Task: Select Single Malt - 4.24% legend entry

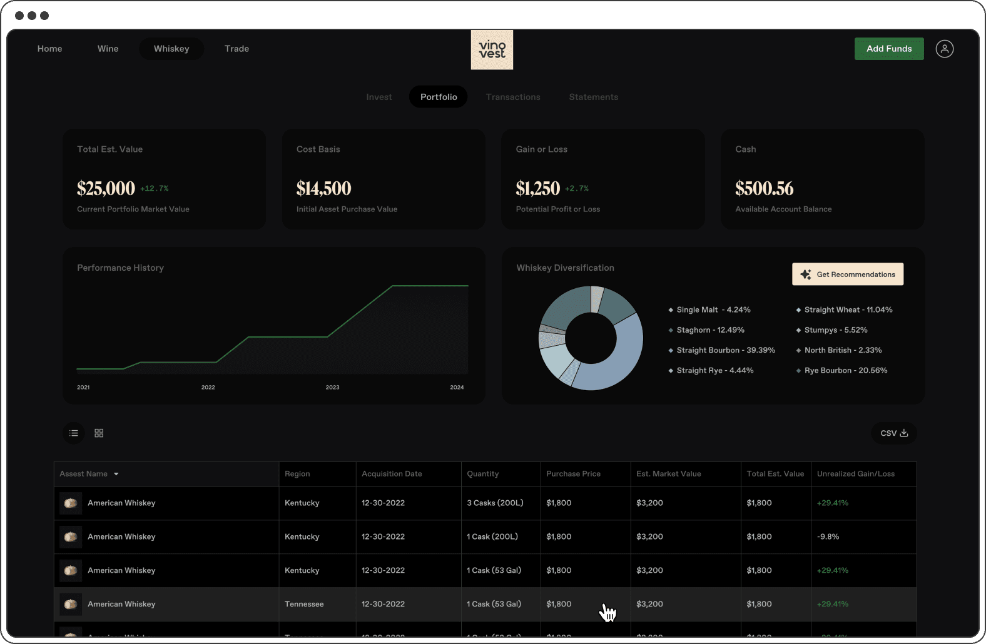Action: 709,310
